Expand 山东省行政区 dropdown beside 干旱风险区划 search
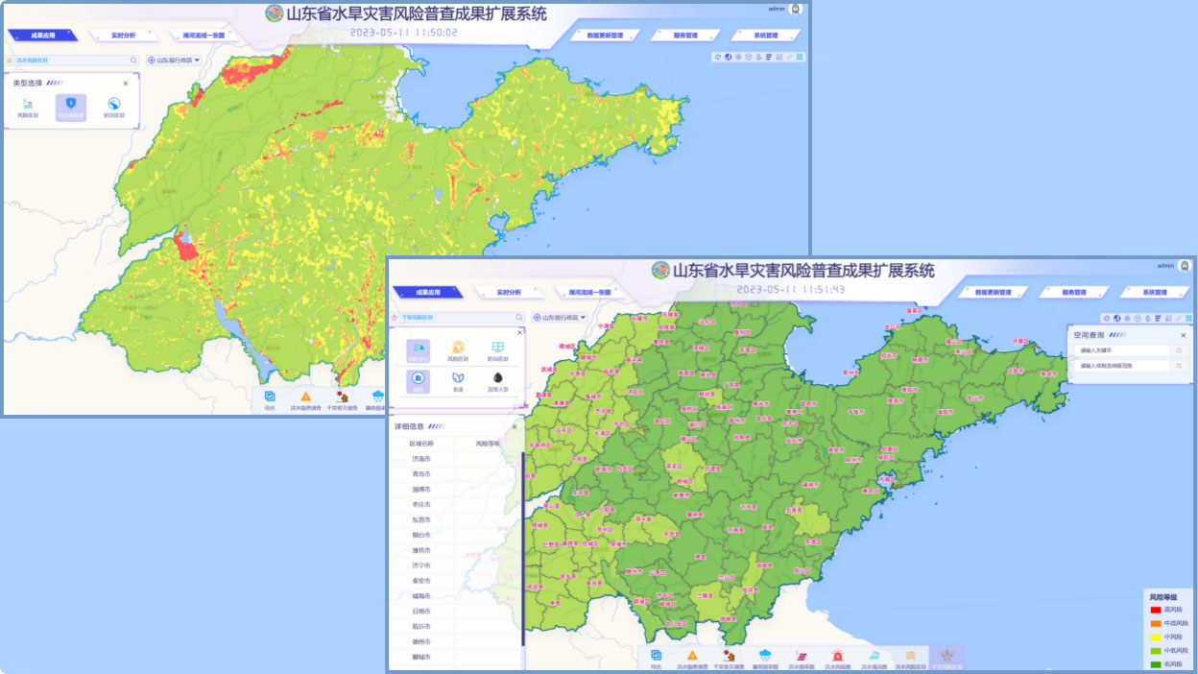Screen dimensions: 1198x674 click(x=562, y=317)
